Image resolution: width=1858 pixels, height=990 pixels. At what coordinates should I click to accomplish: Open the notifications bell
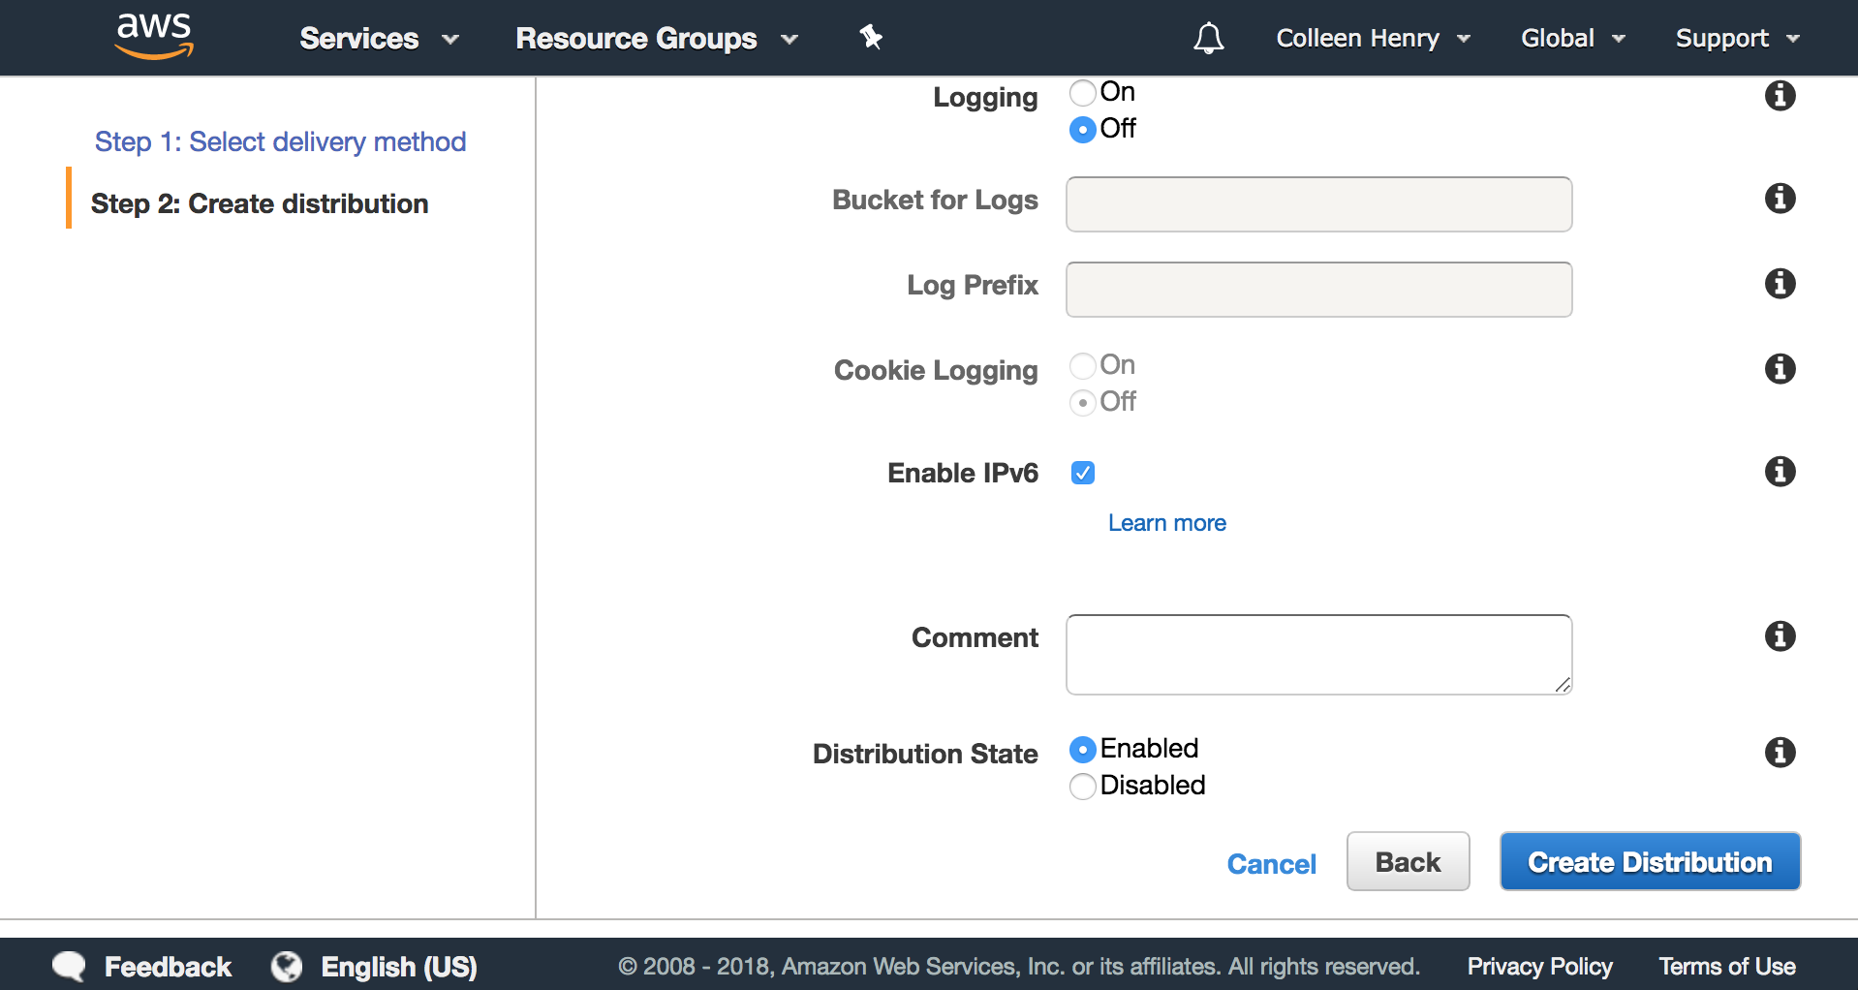(x=1208, y=39)
